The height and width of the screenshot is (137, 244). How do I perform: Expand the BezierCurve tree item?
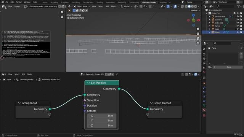210,16
